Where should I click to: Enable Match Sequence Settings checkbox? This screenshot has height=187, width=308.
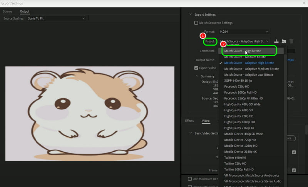click(x=196, y=23)
